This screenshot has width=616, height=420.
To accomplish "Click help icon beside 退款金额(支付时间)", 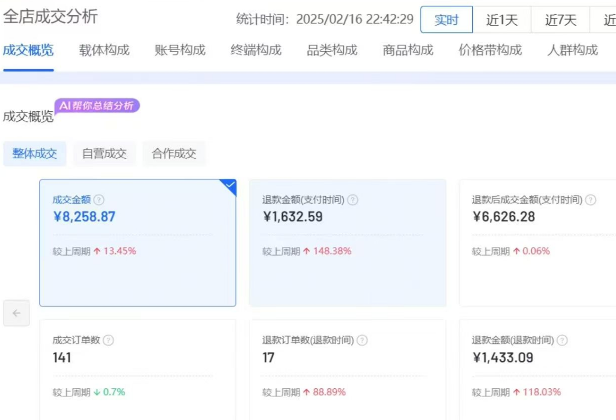I will (352, 200).
